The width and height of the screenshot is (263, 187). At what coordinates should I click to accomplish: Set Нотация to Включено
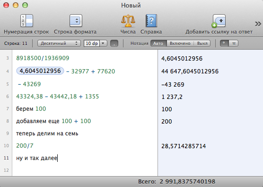[180, 43]
